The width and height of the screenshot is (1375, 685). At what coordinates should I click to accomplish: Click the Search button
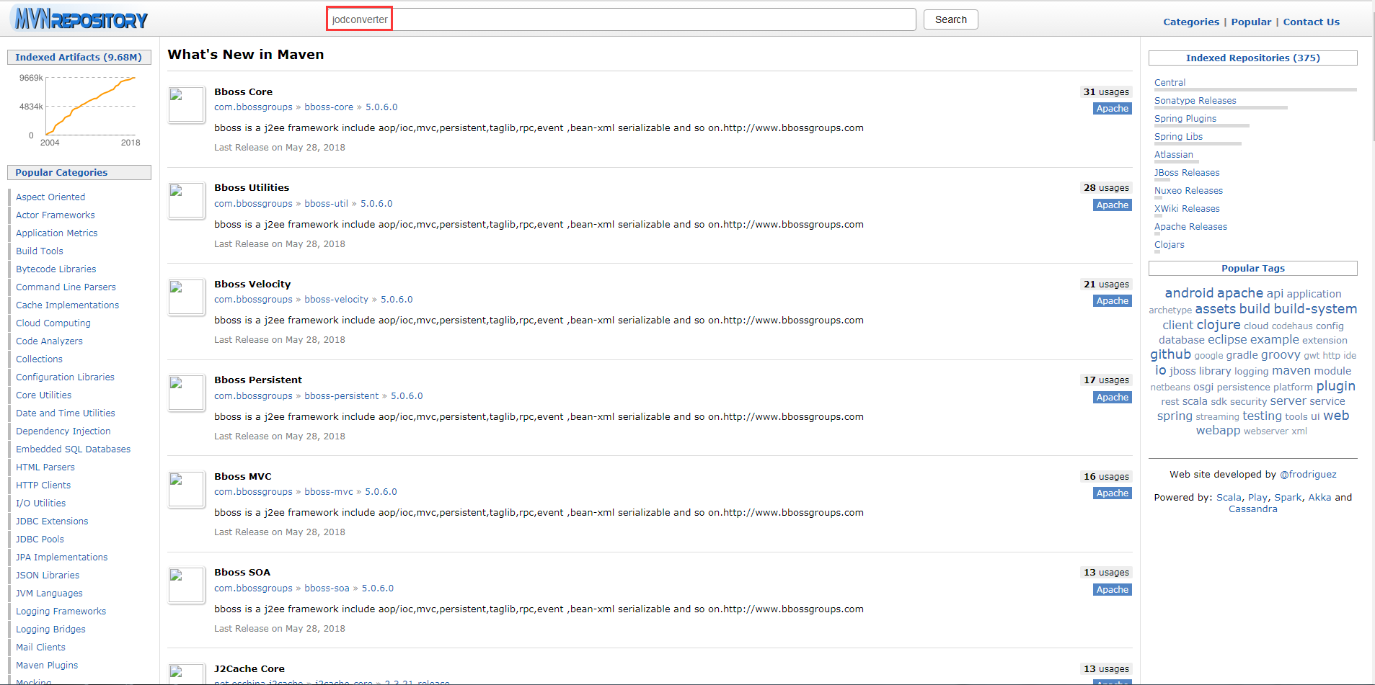click(950, 19)
